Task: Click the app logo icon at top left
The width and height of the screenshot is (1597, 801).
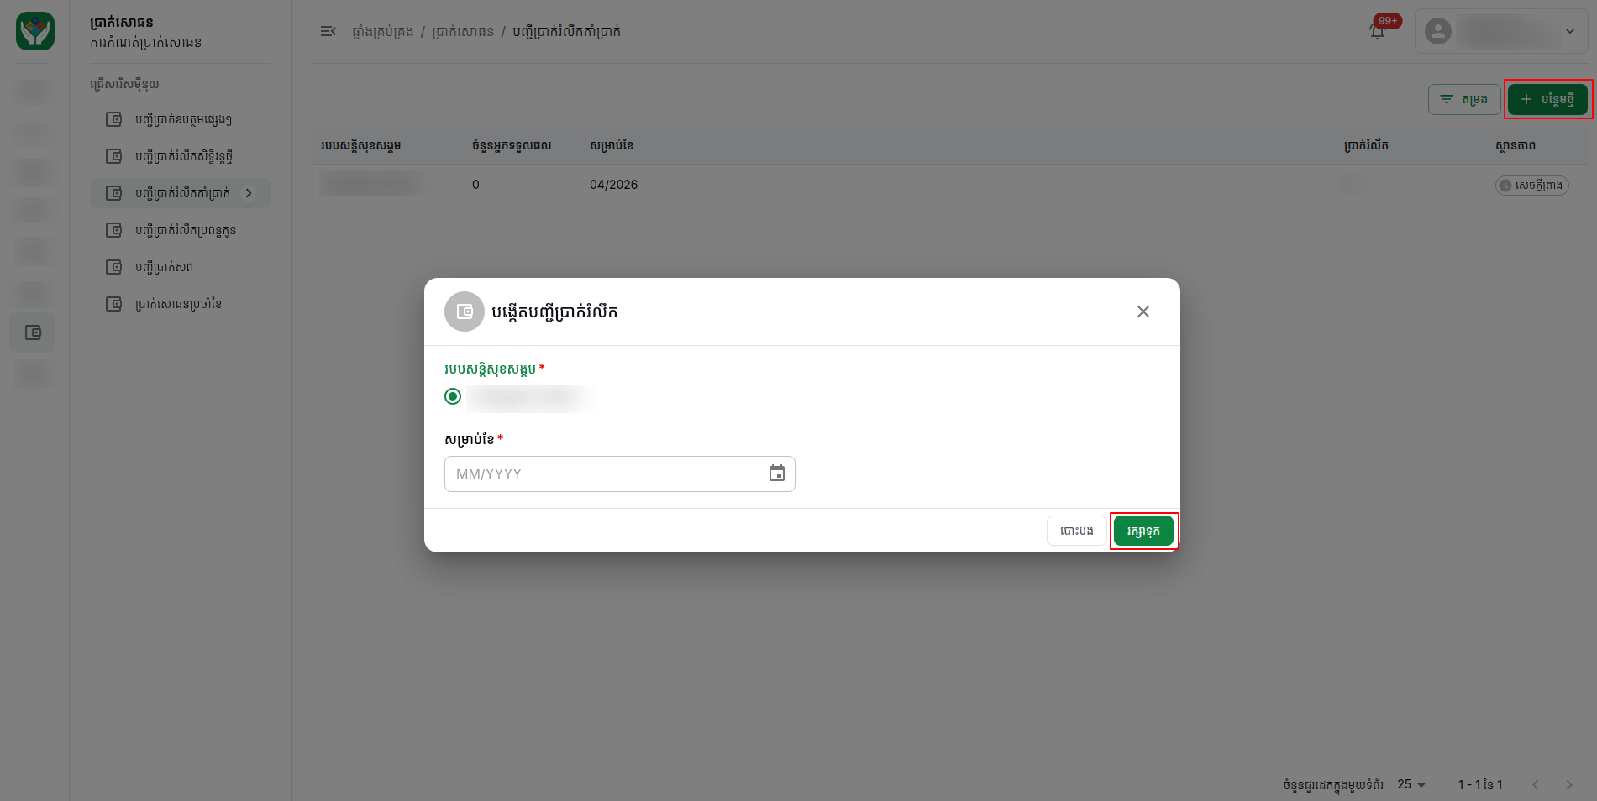Action: point(35,31)
